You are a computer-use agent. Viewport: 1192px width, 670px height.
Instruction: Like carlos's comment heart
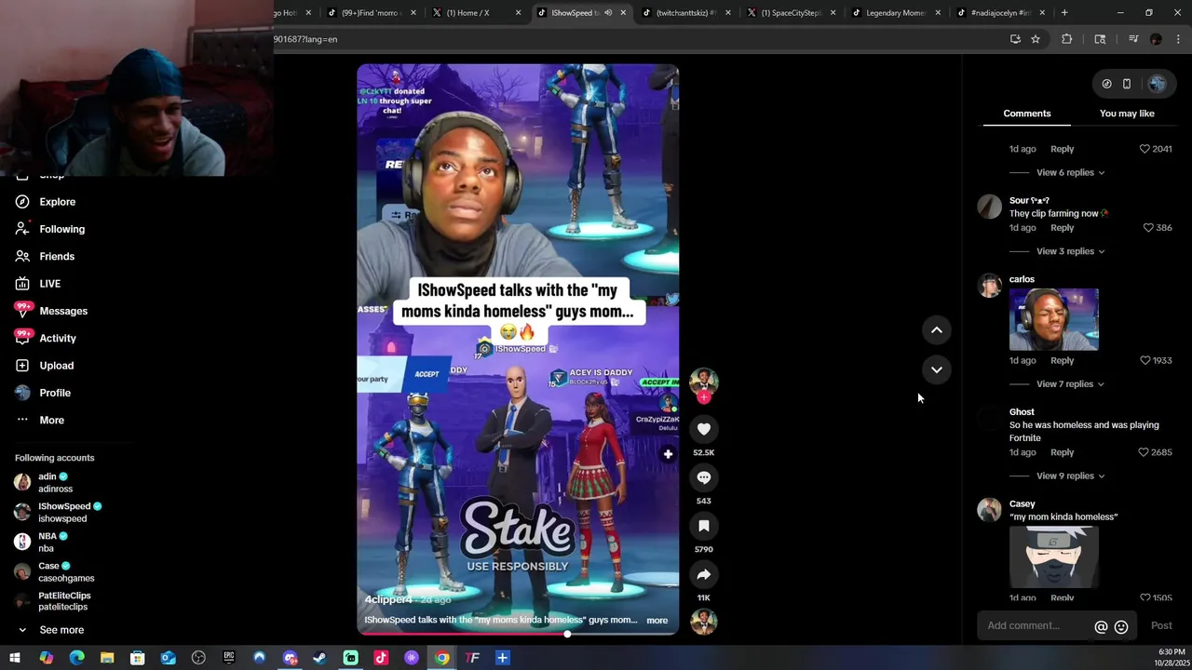(x=1145, y=360)
